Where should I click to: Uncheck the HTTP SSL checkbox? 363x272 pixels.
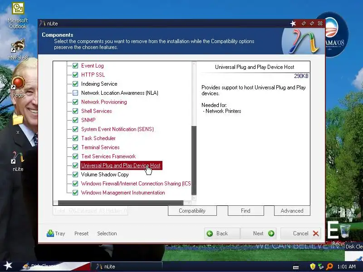(75, 75)
